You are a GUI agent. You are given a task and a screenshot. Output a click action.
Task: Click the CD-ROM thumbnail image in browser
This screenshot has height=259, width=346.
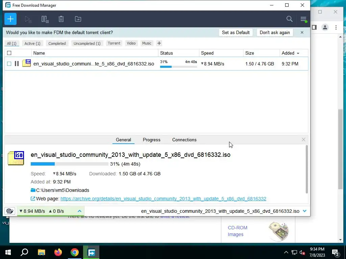click(x=279, y=231)
